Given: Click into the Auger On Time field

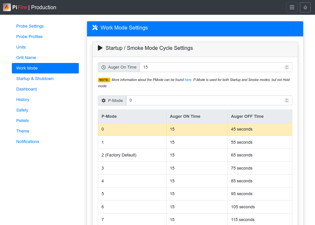Looking at the screenshot, I should point(210,67).
